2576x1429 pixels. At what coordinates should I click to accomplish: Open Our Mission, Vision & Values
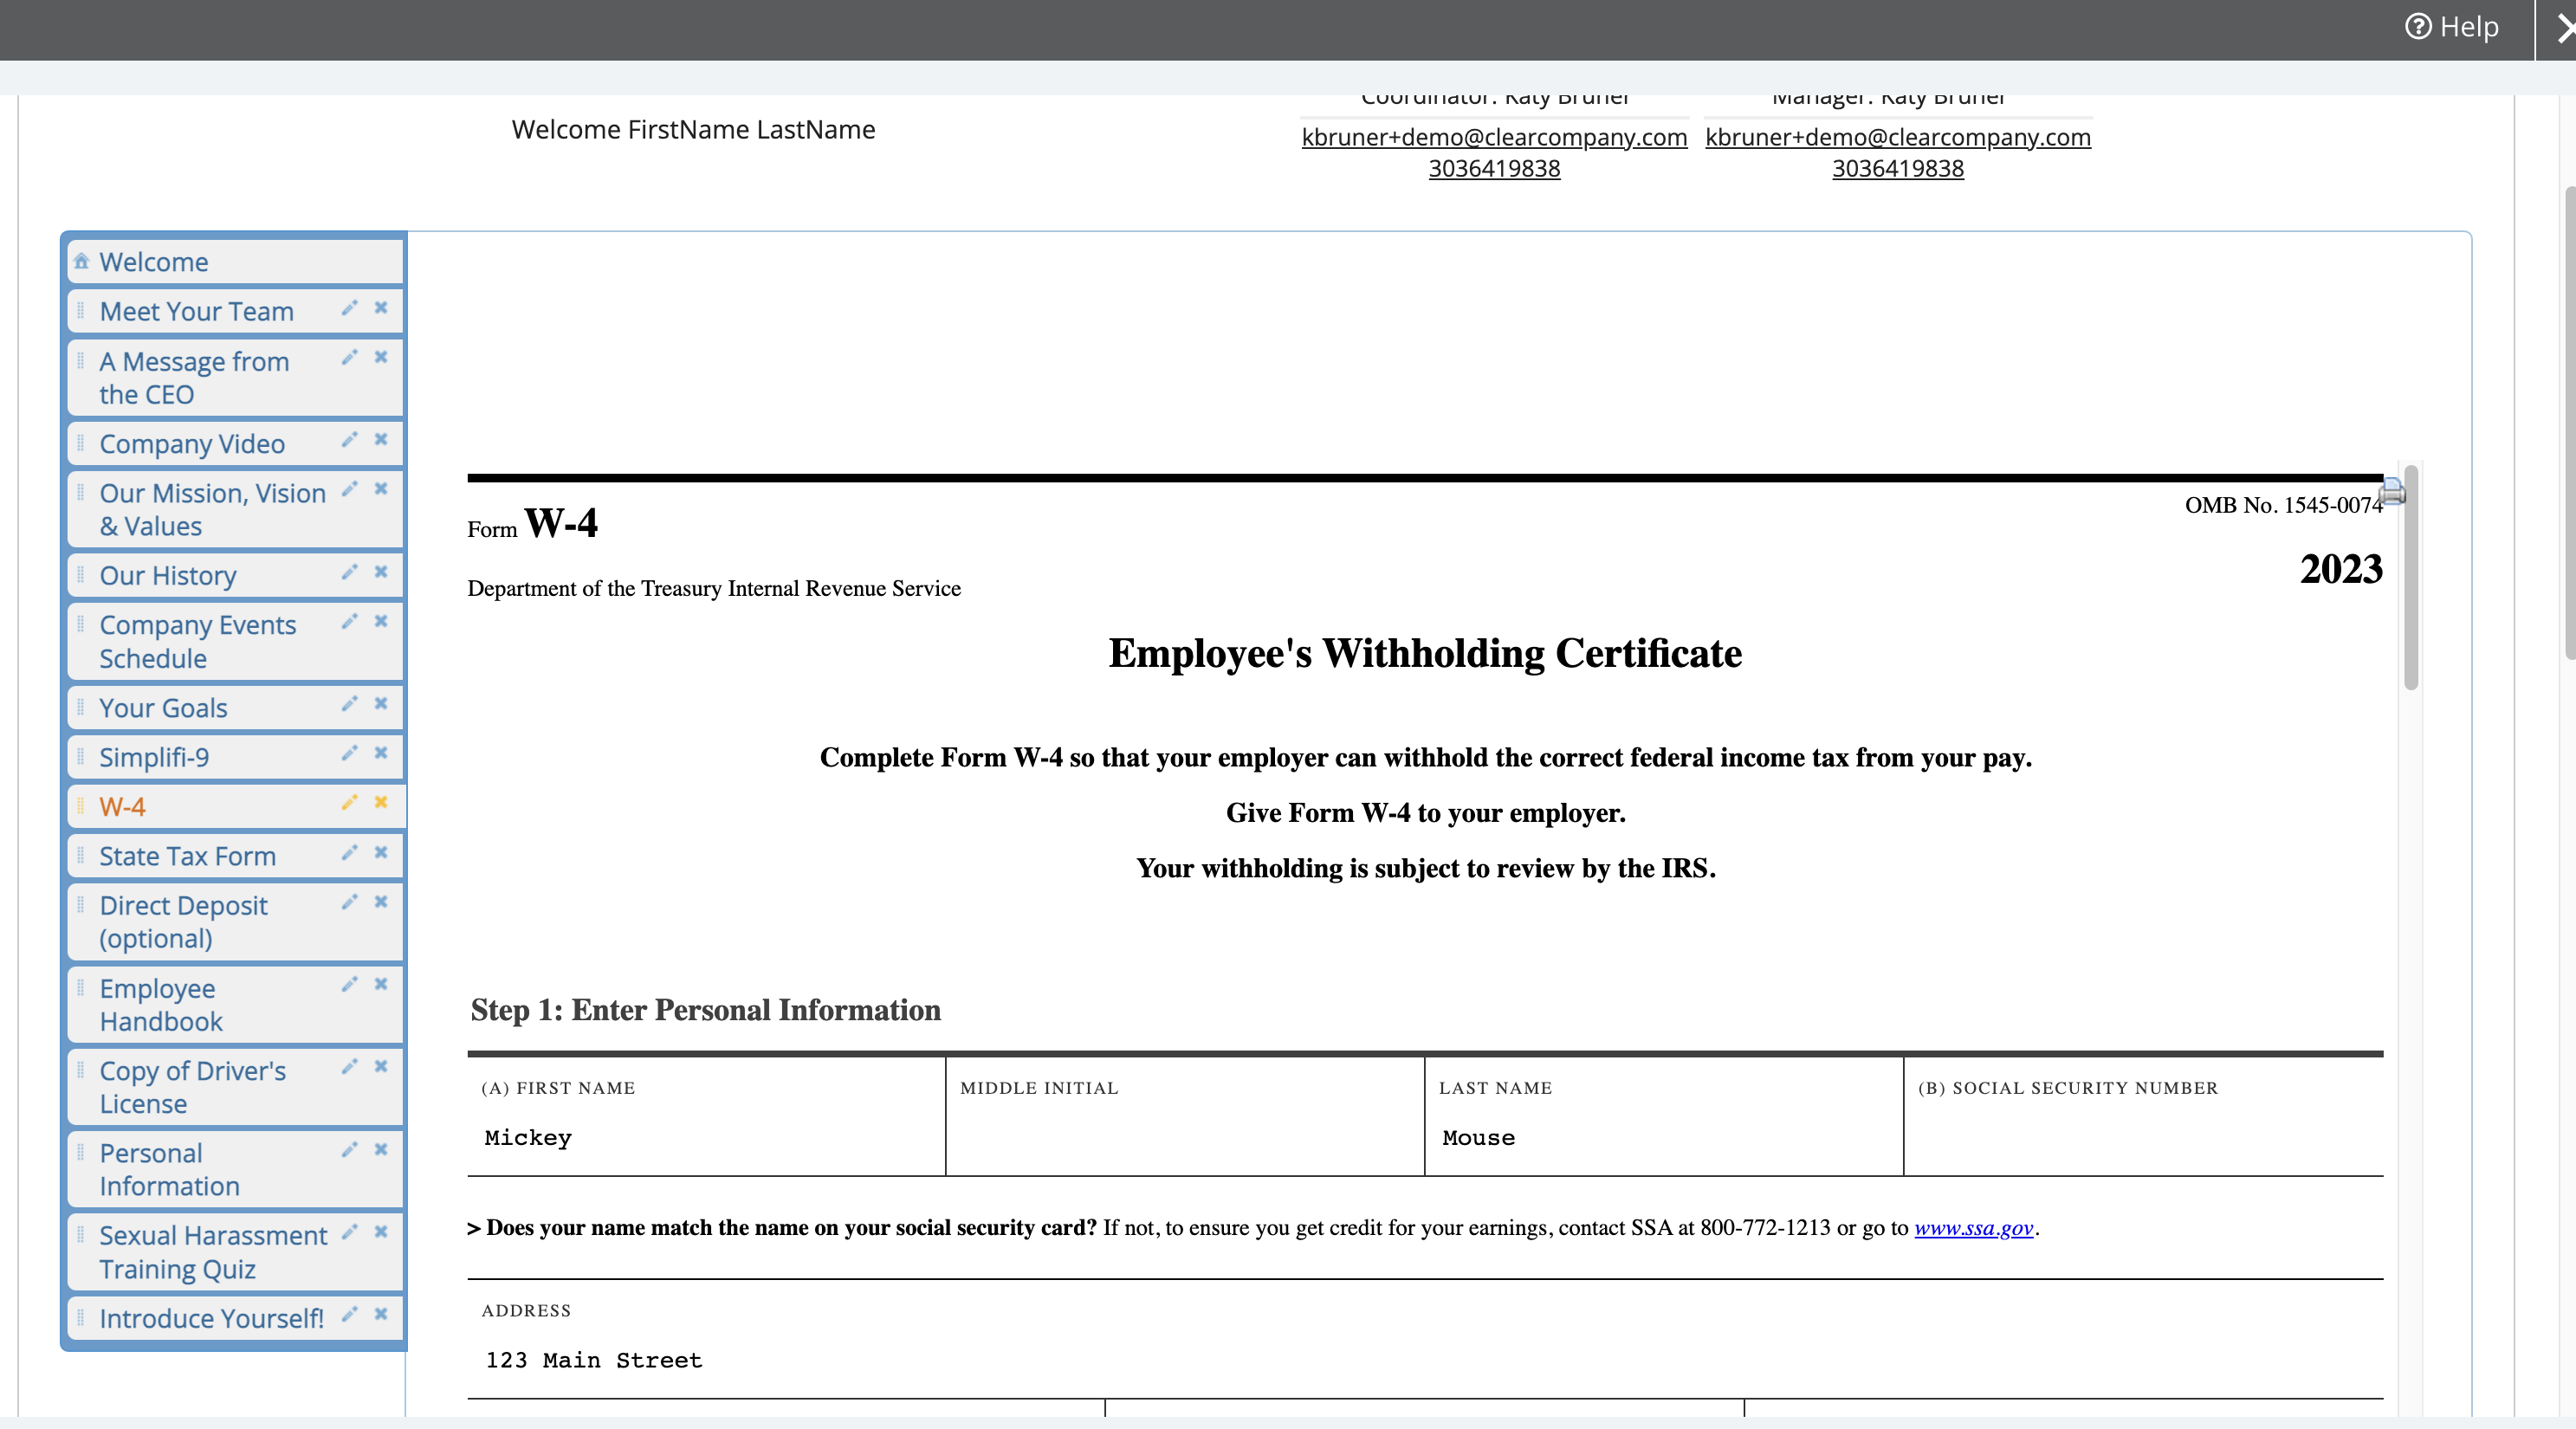(x=212, y=510)
